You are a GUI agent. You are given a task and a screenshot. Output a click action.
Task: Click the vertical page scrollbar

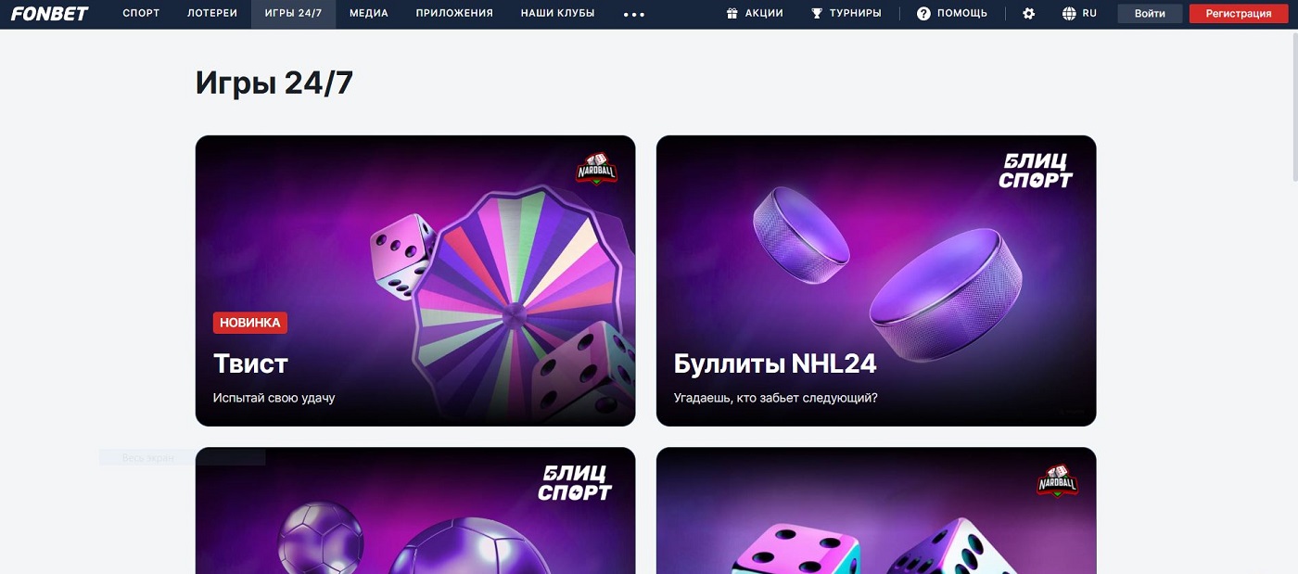[x=1292, y=111]
